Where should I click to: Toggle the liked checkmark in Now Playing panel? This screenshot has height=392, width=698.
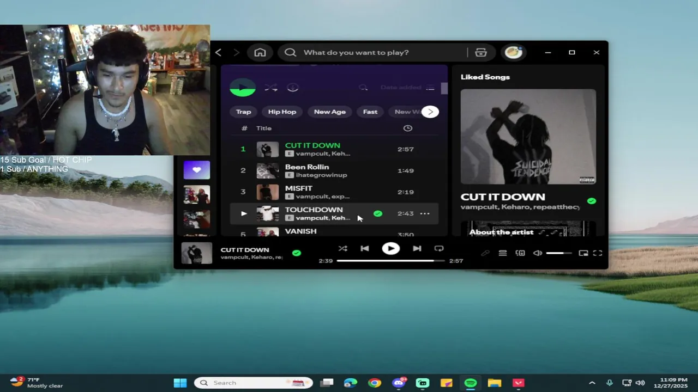click(591, 201)
